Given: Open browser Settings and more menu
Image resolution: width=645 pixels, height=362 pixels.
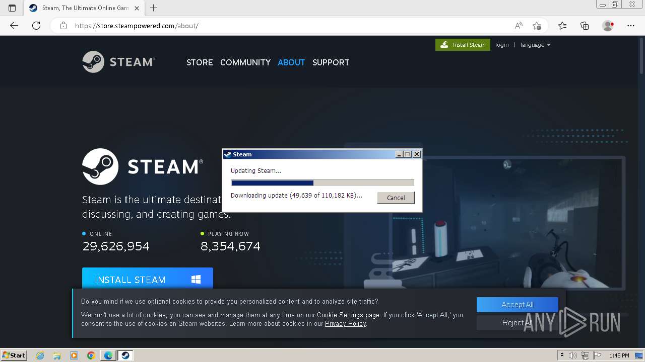Looking at the screenshot, I should pyautogui.click(x=631, y=26).
